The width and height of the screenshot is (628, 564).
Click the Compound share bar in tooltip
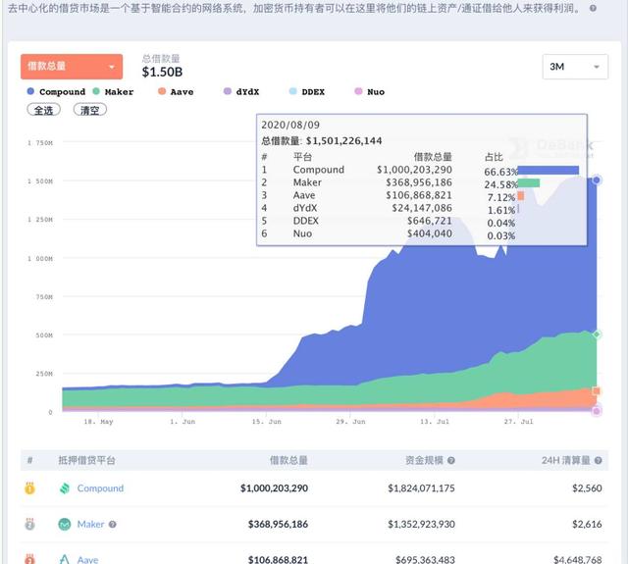click(549, 171)
